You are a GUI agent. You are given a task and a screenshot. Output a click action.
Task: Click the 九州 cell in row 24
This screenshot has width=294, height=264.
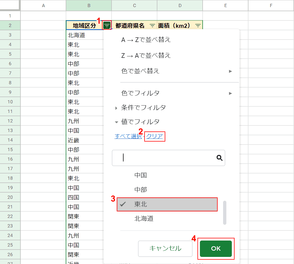click(x=85, y=236)
